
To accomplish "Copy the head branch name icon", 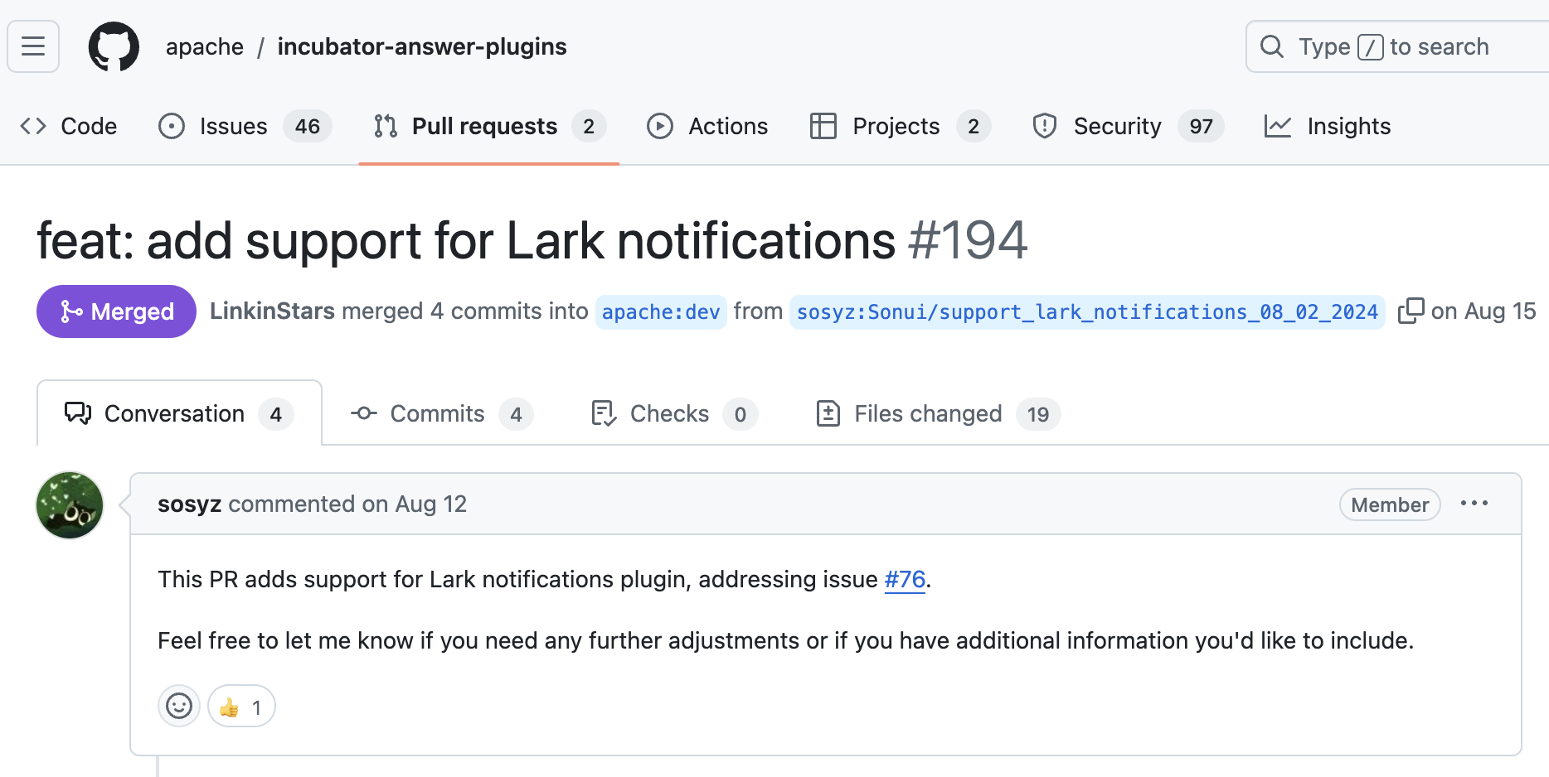I will point(1411,311).
